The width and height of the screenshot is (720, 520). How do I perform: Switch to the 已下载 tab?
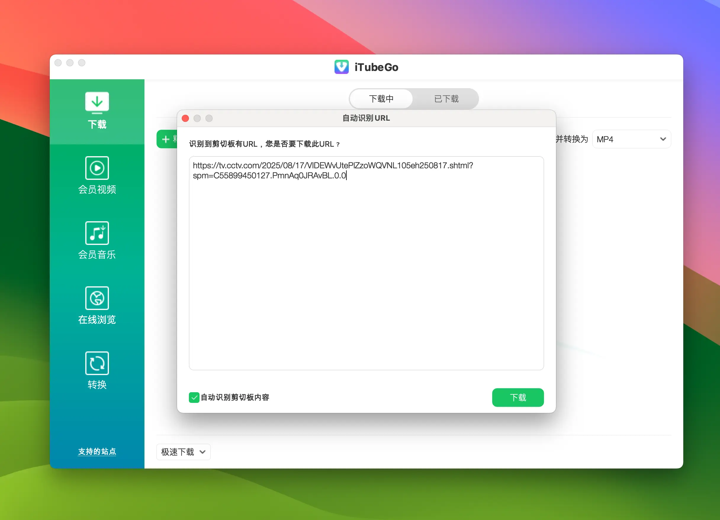[x=446, y=99]
